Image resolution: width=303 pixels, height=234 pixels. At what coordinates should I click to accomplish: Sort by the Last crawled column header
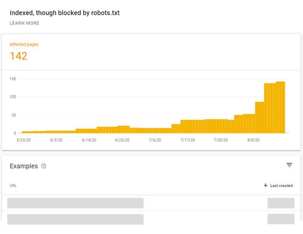(281, 186)
